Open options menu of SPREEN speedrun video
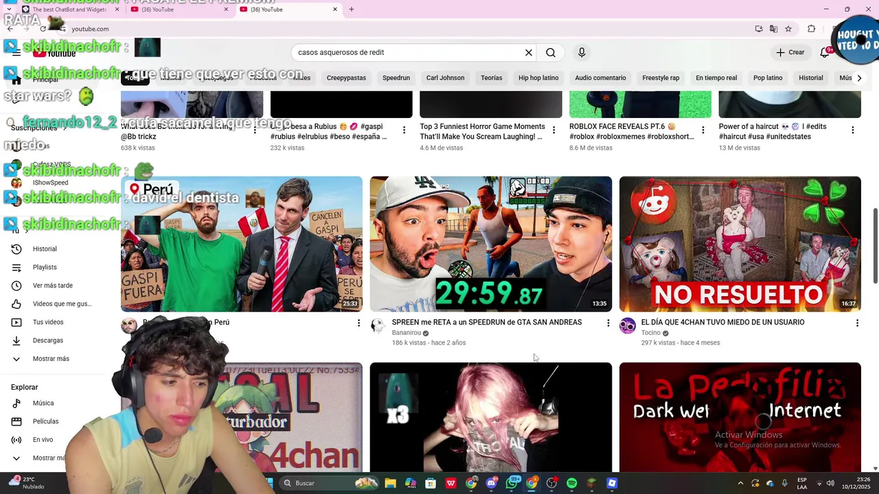 [x=608, y=322]
